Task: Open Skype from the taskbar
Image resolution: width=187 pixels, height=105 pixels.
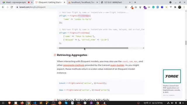Action: tap(66, 103)
